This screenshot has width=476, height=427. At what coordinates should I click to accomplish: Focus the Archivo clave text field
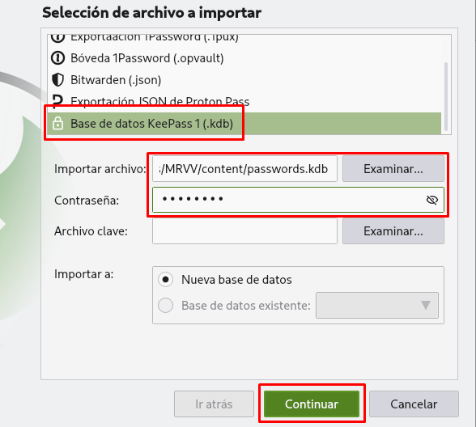(x=244, y=231)
